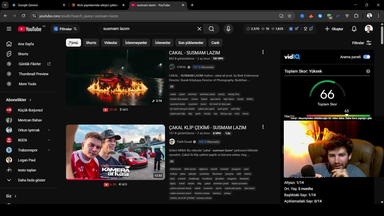The image size is (384, 216).
Task: Click the Kamera Arkası video thumbnail
Action: (x=115, y=152)
